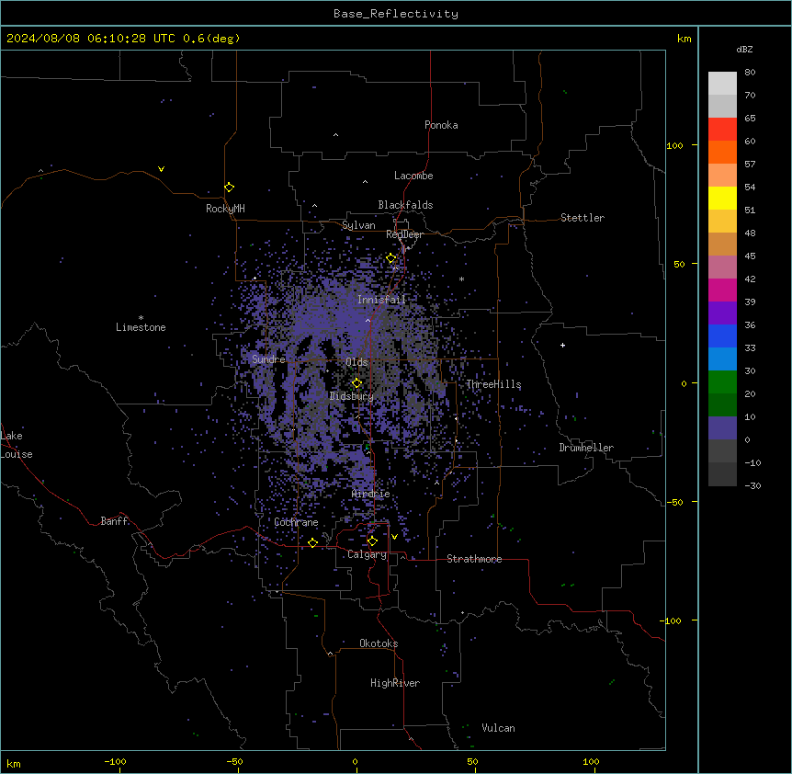The width and height of the screenshot is (792, 774).
Task: Click the 50 tick on the bottom axis
Action: coord(472,761)
